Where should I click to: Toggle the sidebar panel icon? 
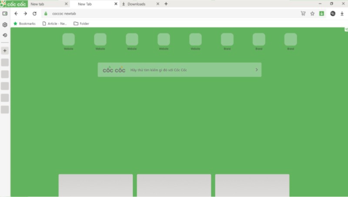(x=5, y=14)
